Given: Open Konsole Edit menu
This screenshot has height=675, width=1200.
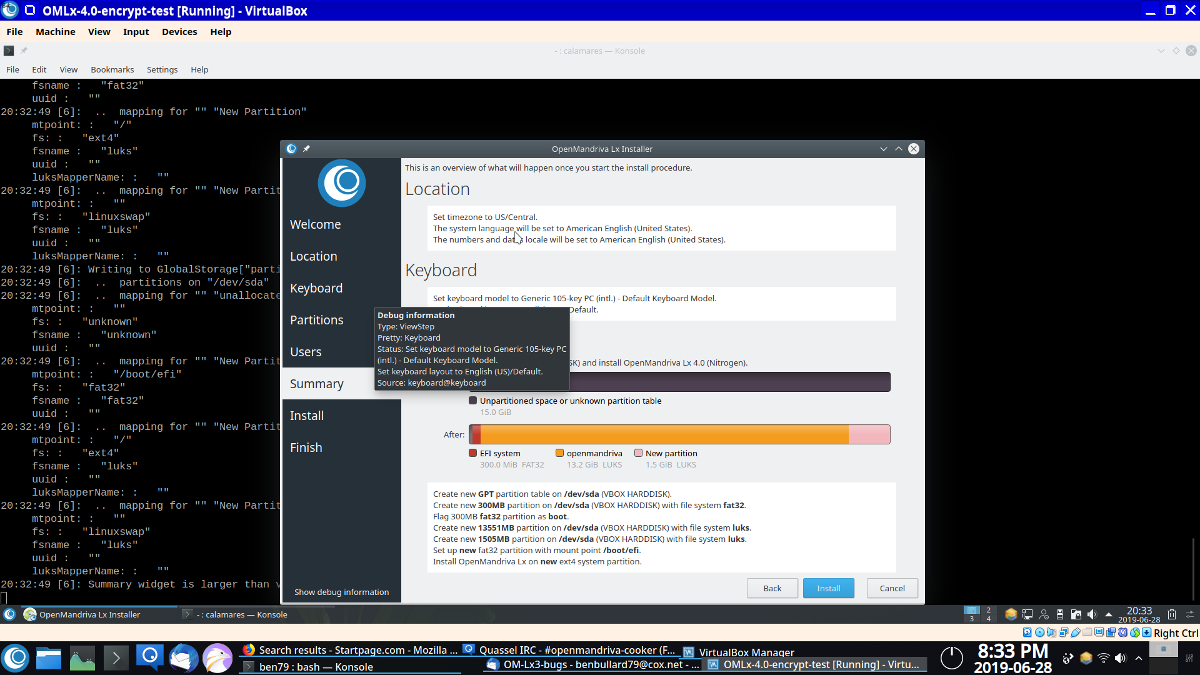Looking at the screenshot, I should (39, 69).
